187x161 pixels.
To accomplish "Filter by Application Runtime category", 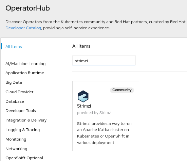I will [x=25, y=73].
